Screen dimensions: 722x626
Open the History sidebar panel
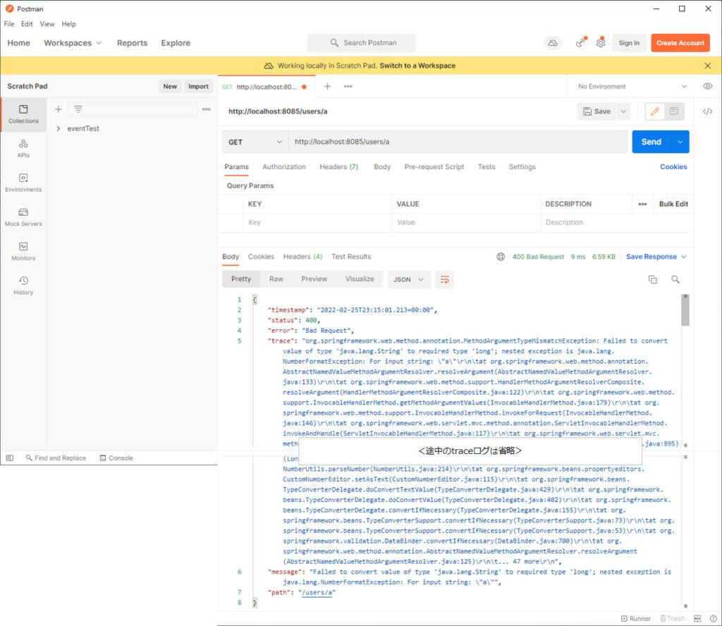[23, 286]
